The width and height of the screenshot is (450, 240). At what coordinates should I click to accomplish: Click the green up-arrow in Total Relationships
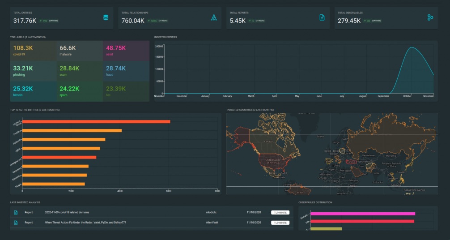pos(148,21)
